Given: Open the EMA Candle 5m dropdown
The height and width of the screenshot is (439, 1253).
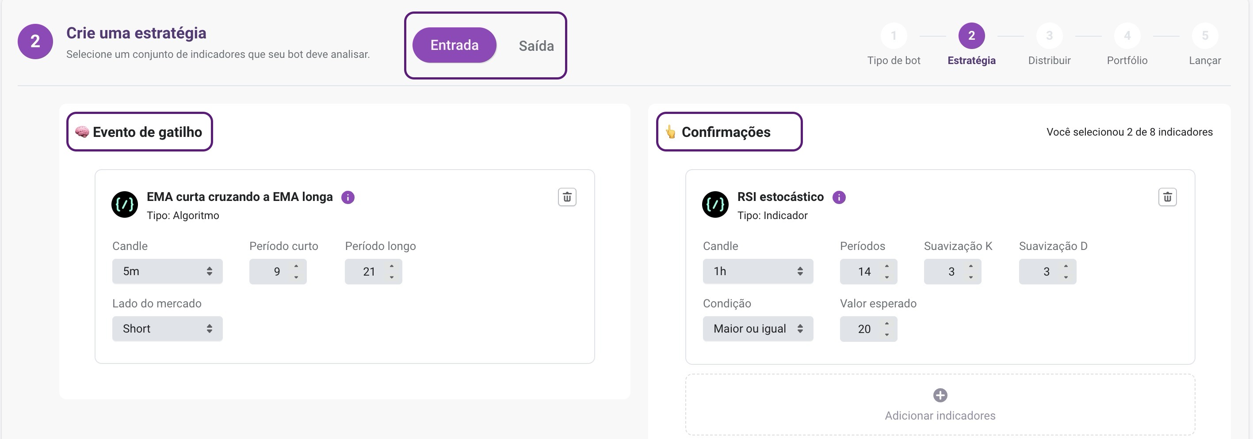Looking at the screenshot, I should click(167, 271).
